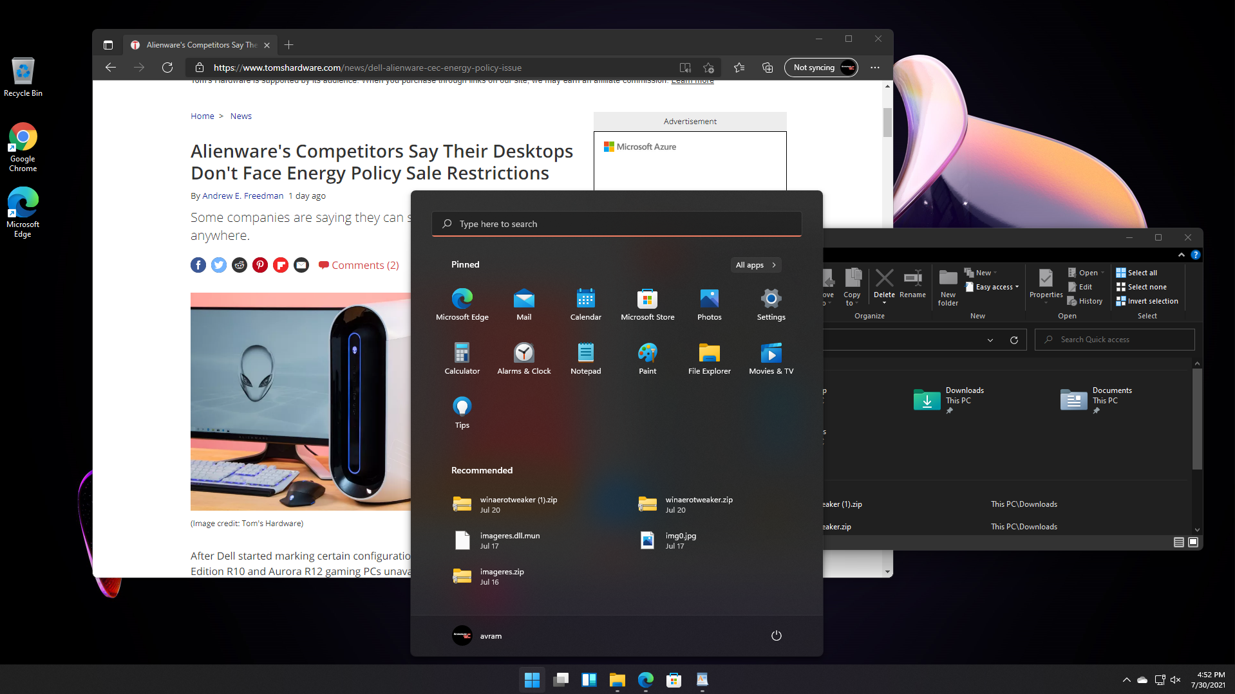Open recommended winaerotweaker.zip file
This screenshot has width=1235, height=694.
pyautogui.click(x=686, y=504)
